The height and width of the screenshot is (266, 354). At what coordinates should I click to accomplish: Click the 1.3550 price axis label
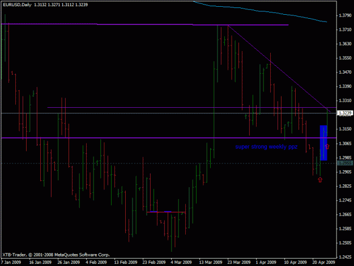tap(345, 58)
